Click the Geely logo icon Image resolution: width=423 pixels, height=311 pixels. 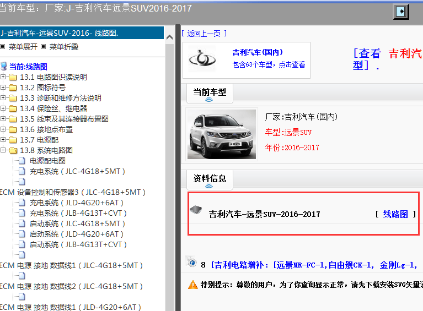(202, 59)
